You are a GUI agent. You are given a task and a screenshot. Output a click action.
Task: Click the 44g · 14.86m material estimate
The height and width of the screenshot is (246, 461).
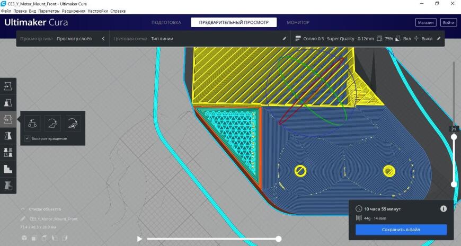point(375,218)
